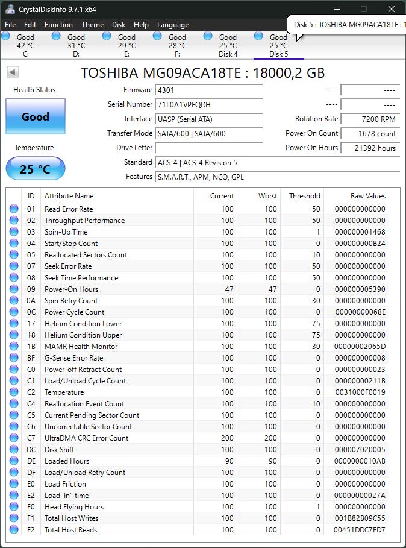Minimize the CrystalDiskInfo window
The image size is (406, 548).
tap(337, 9)
